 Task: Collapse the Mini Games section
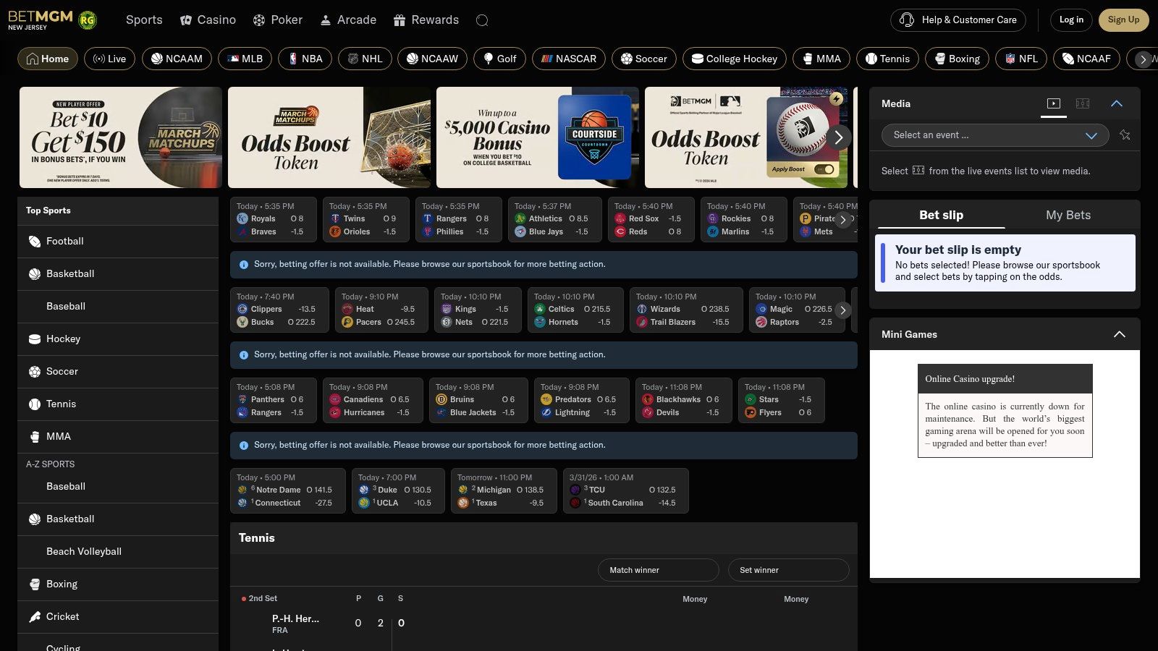tap(1119, 334)
